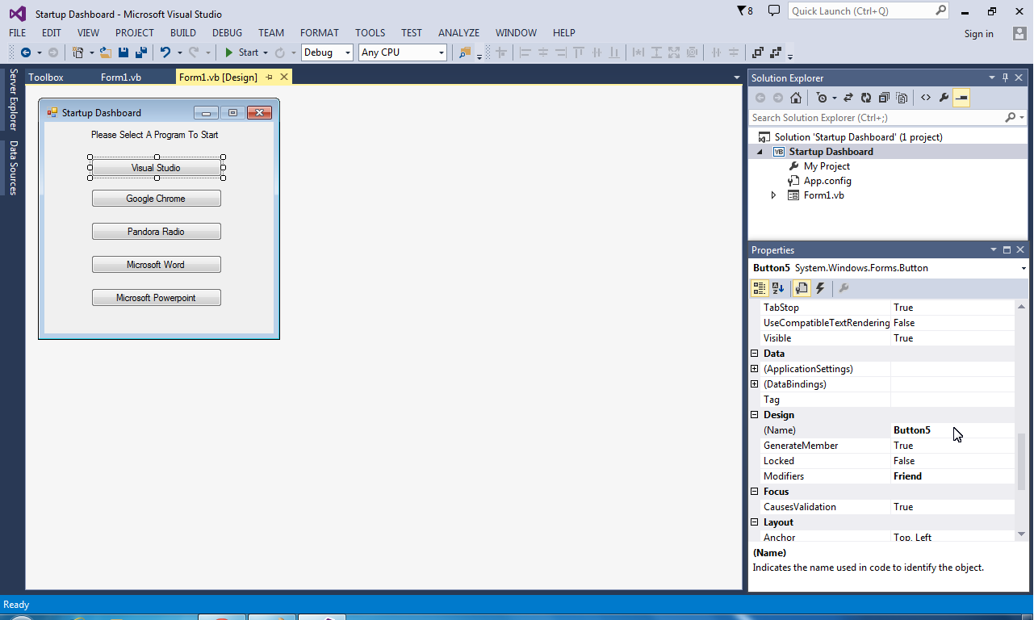Click Collapse All in Solution Explorer

[884, 98]
